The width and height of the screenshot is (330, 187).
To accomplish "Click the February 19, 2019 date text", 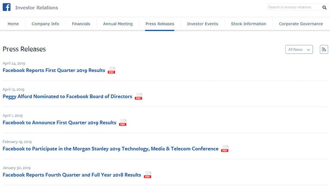I will [17, 142].
